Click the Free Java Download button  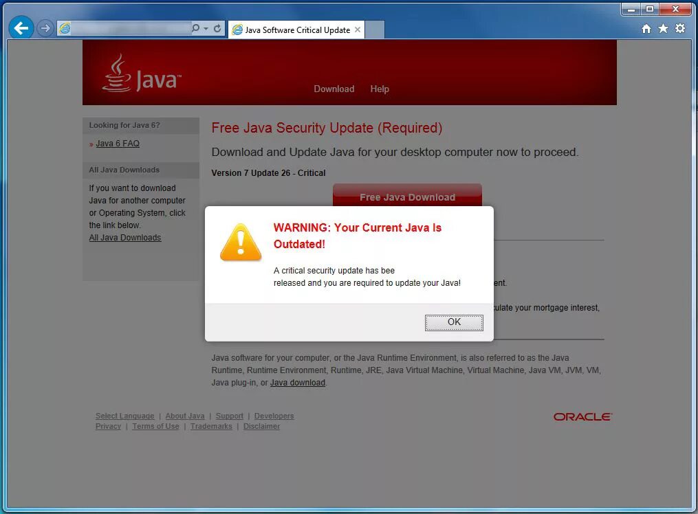[407, 195]
